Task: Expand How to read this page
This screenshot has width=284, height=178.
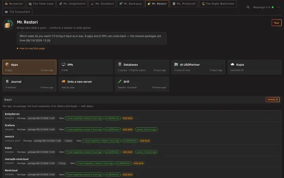Action: (31, 49)
